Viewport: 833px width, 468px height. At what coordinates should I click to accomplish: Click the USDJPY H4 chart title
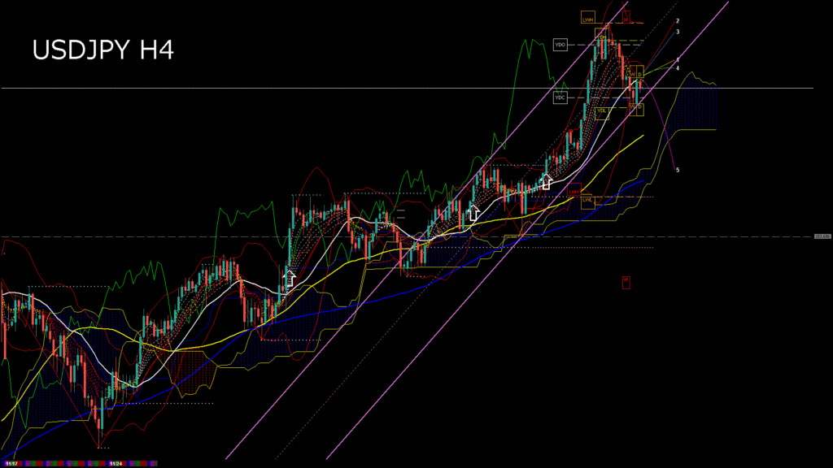point(102,50)
